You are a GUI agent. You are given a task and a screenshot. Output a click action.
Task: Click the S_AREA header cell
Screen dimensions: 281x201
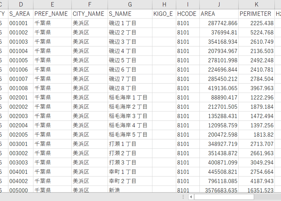point(21,14)
